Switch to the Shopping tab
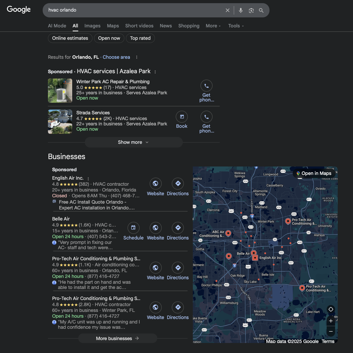The width and height of the screenshot is (353, 353). (189, 26)
